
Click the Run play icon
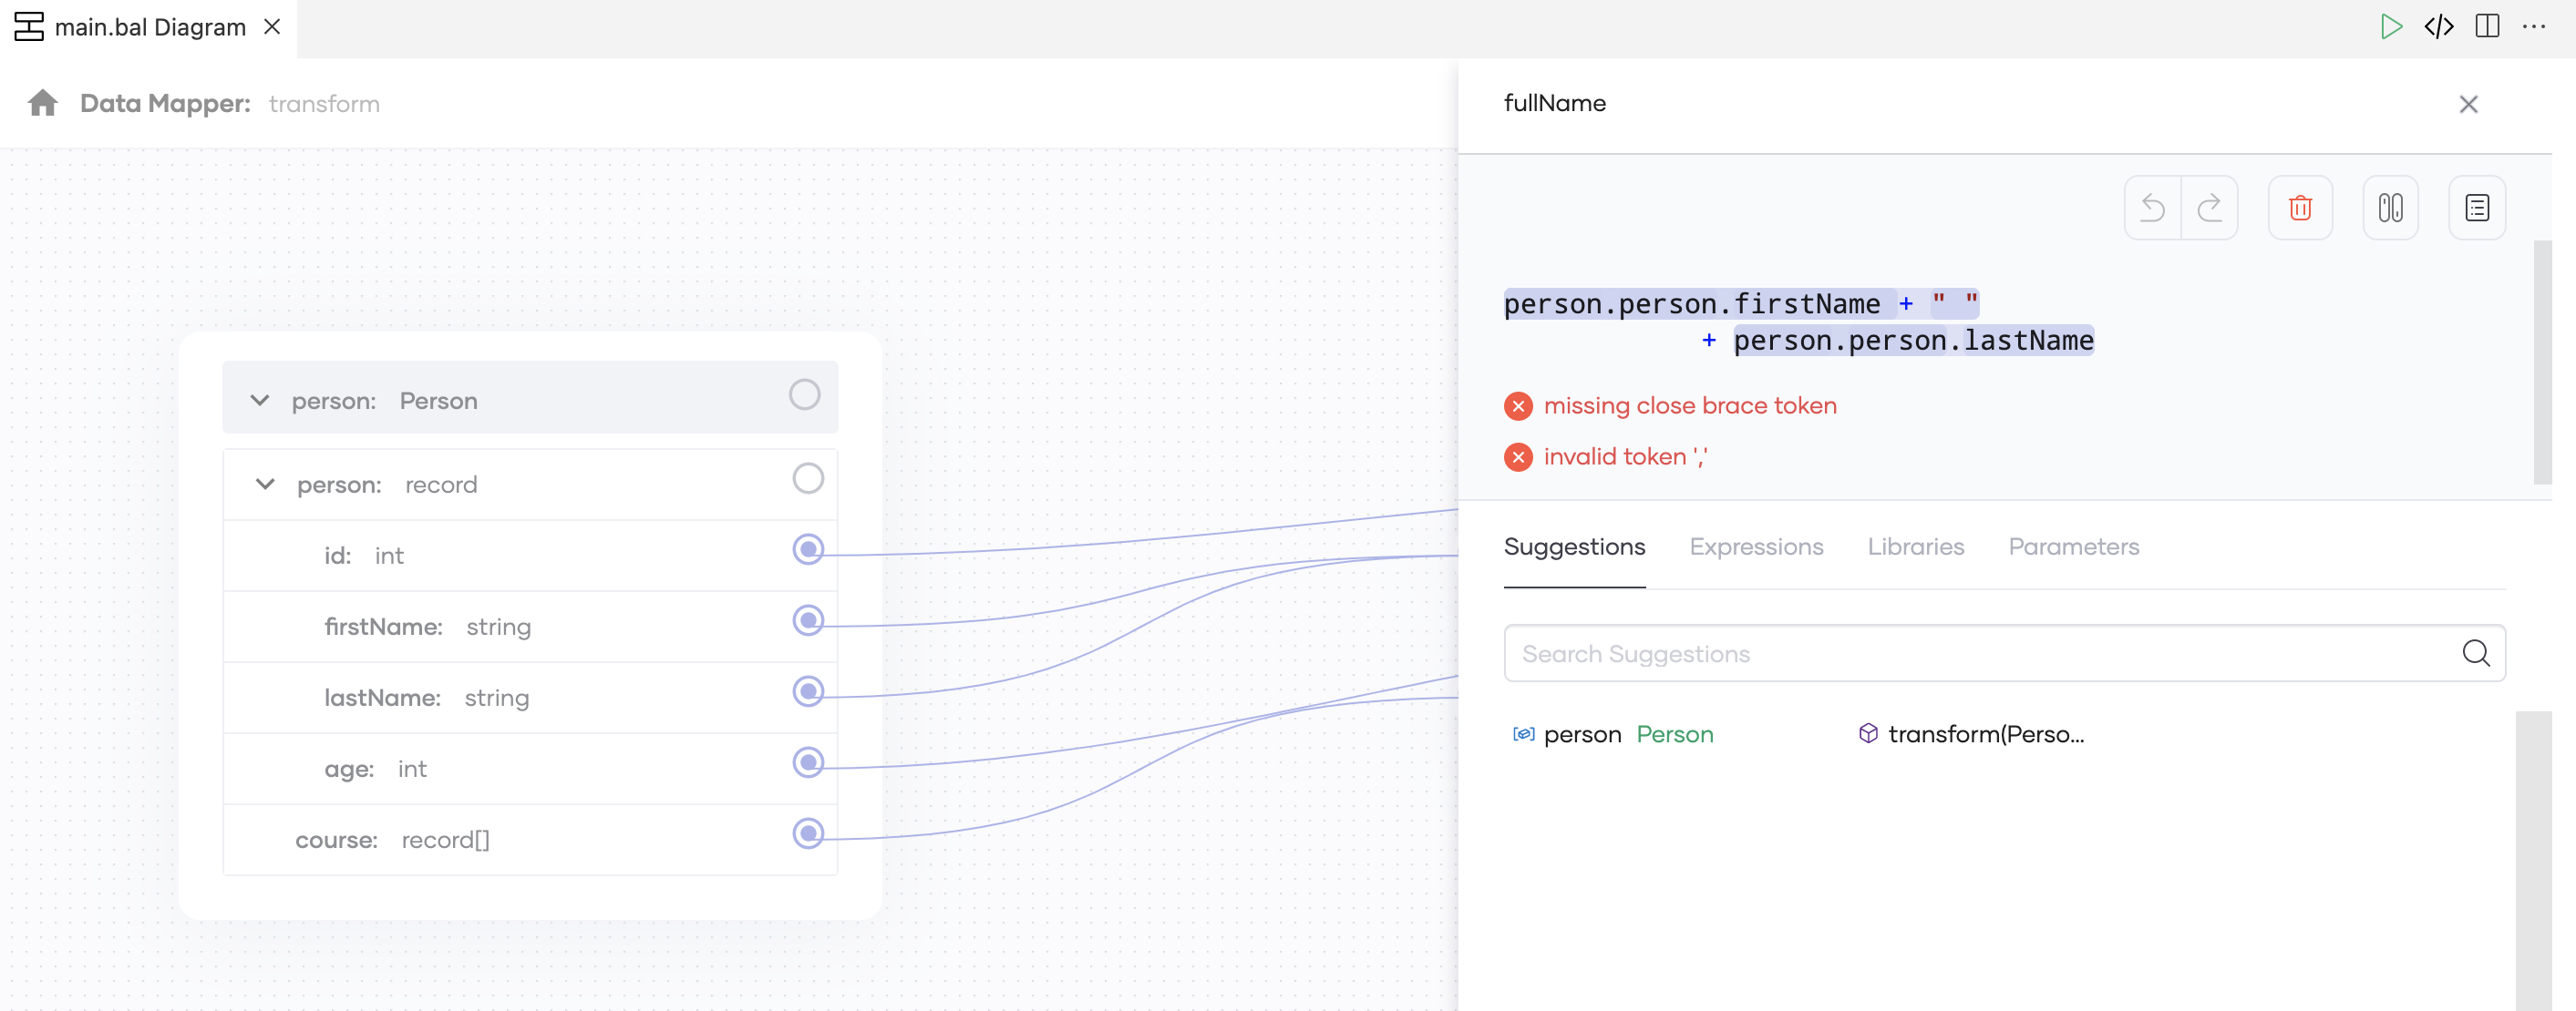[2390, 27]
